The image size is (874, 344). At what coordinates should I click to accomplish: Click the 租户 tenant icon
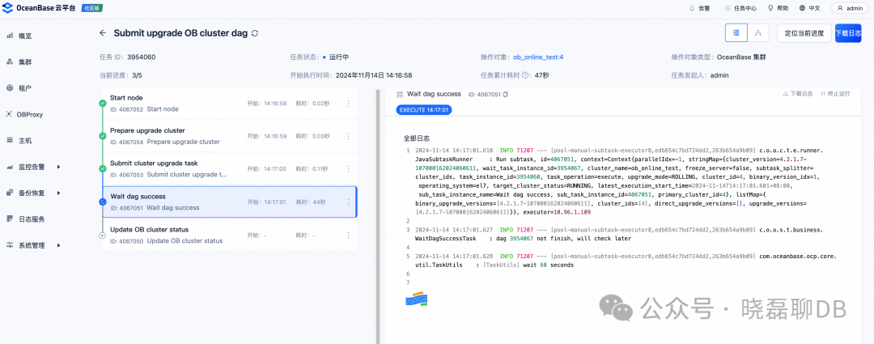[x=10, y=87]
